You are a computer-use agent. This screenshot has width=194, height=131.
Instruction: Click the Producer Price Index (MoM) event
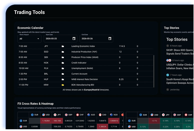coord(85,57)
